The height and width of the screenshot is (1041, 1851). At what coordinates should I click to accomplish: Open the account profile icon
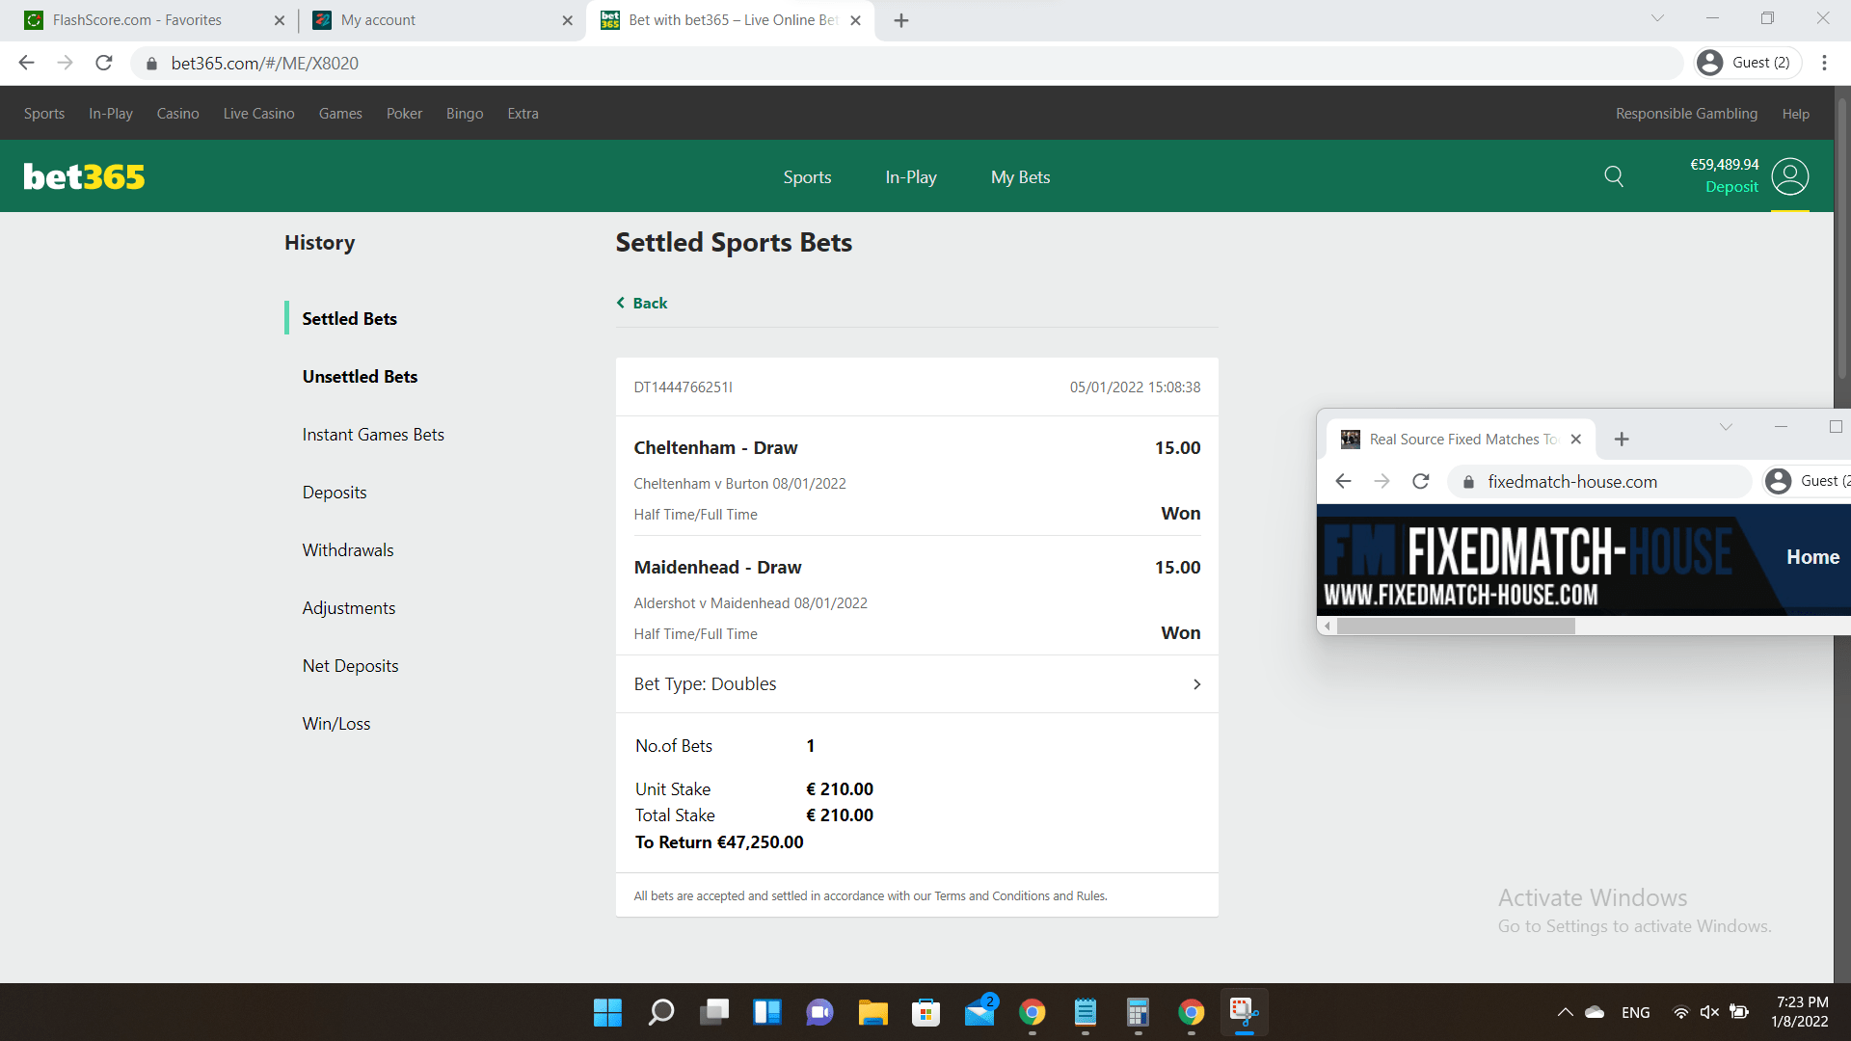(x=1790, y=176)
